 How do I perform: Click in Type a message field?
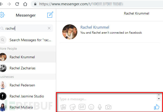[108, 99]
